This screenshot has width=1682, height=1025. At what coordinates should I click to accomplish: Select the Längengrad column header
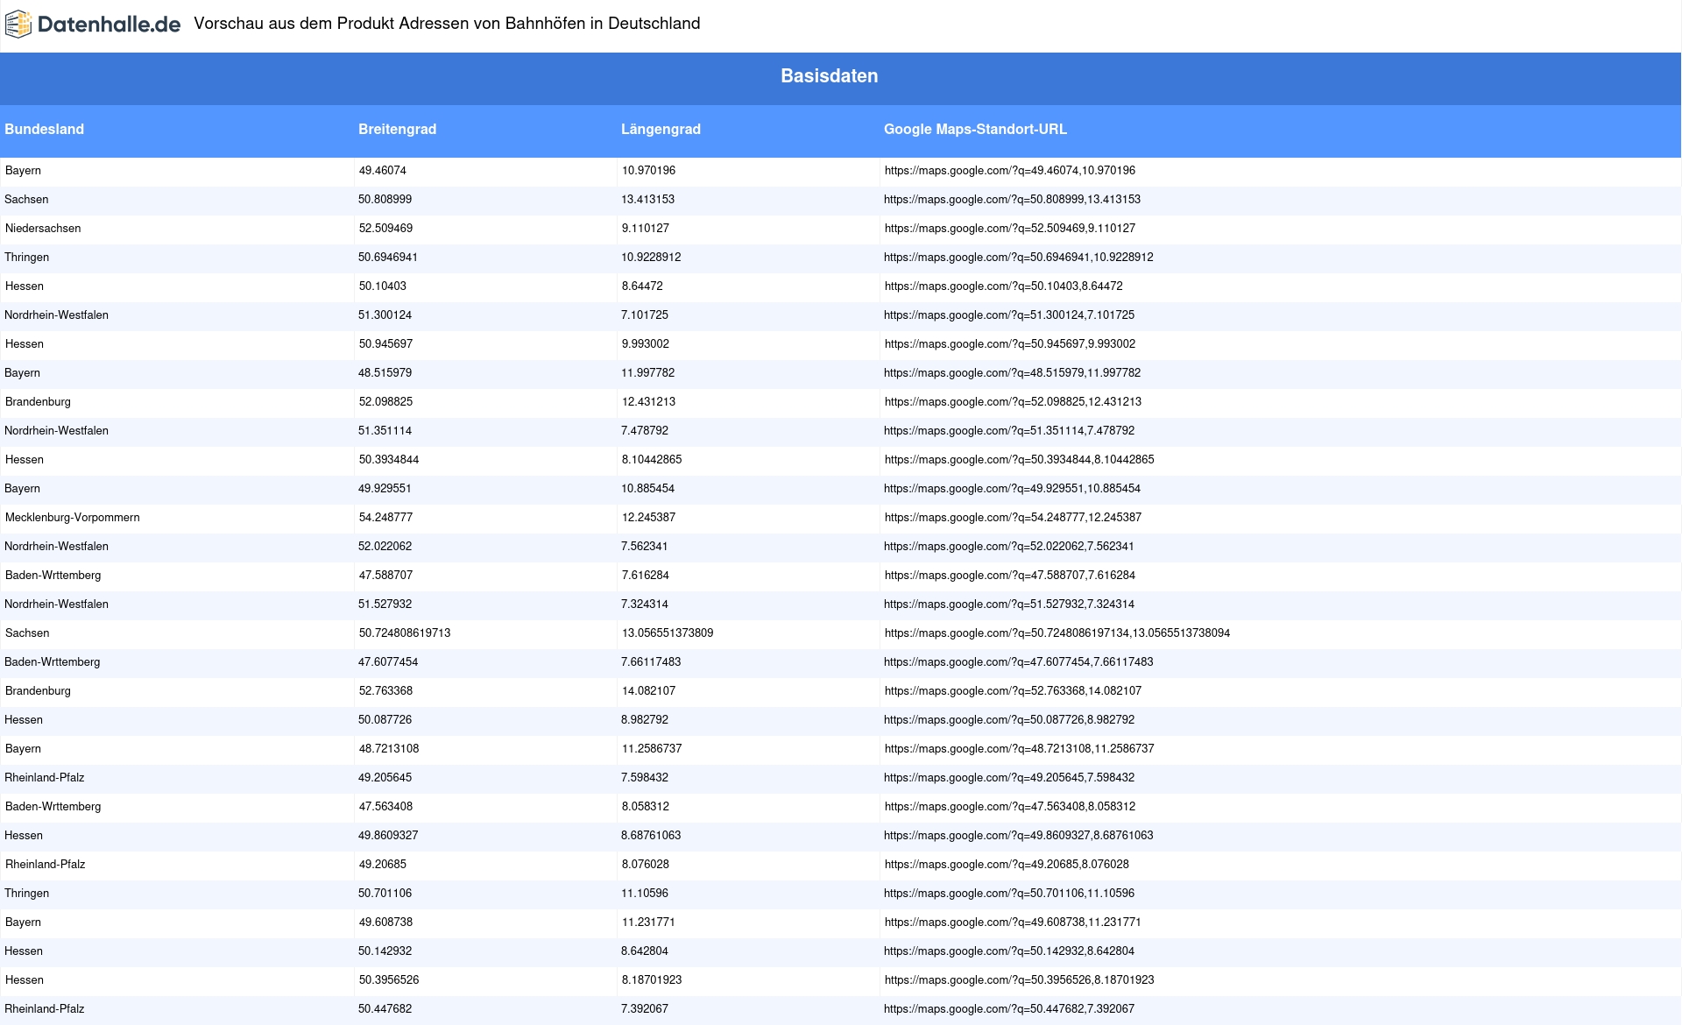[x=661, y=129]
